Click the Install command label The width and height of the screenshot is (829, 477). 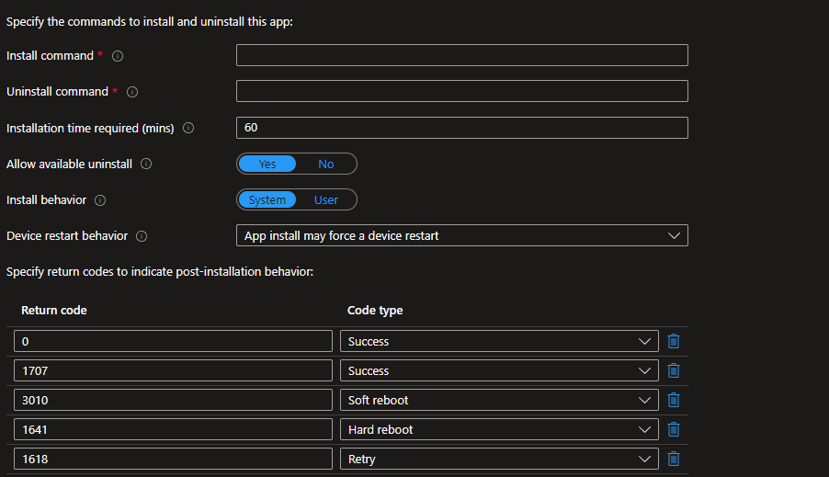click(50, 55)
